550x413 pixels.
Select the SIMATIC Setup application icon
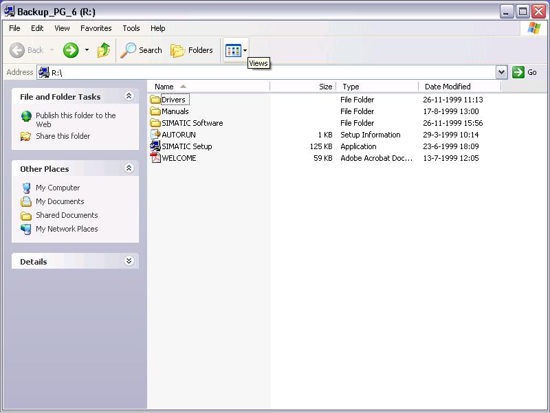pos(155,146)
